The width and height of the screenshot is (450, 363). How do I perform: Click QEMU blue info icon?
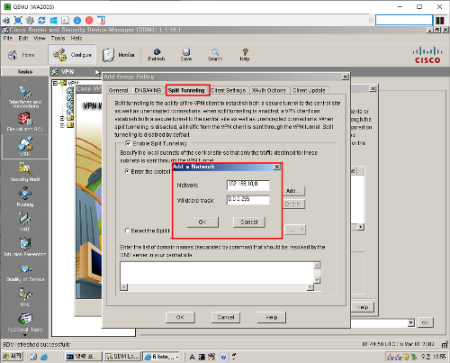77,21
